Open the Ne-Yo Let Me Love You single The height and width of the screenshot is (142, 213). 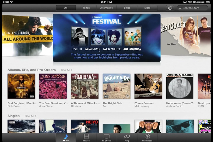pos(85,126)
